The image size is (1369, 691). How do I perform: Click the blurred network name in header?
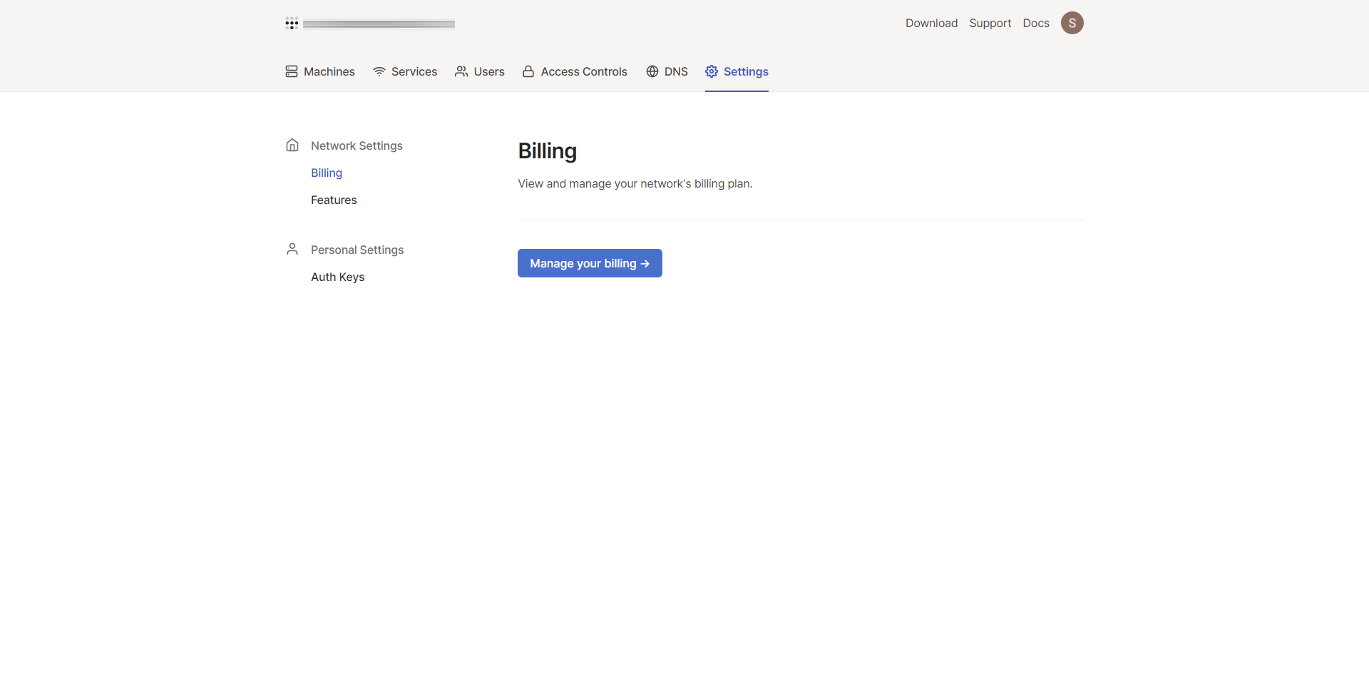click(x=379, y=24)
